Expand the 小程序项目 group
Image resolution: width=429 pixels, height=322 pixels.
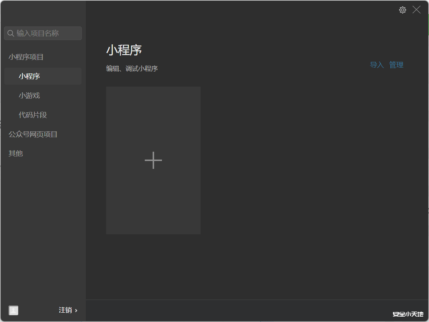pos(26,57)
